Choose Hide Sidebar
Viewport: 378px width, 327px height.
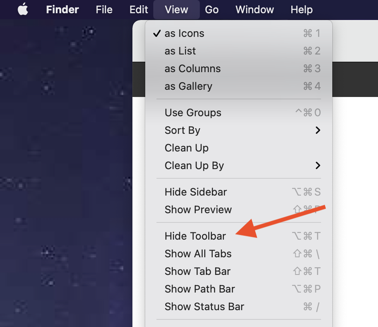239,192
